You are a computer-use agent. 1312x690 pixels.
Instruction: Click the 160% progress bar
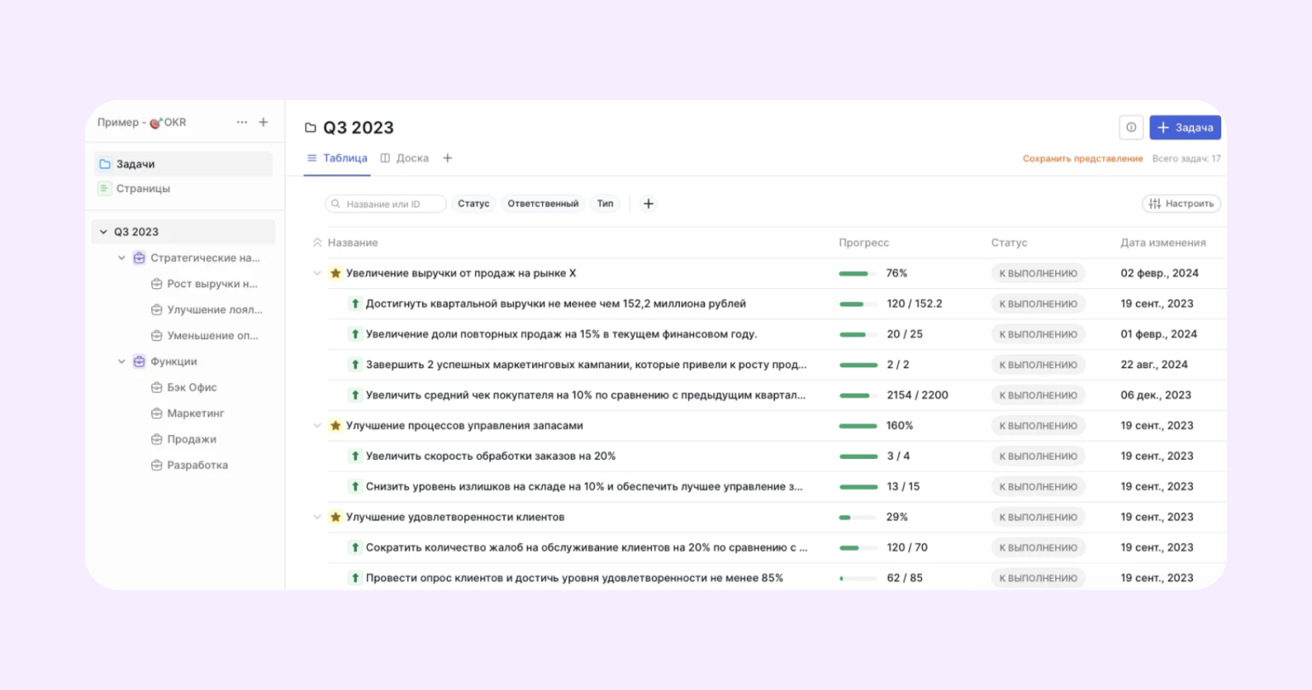[857, 425]
